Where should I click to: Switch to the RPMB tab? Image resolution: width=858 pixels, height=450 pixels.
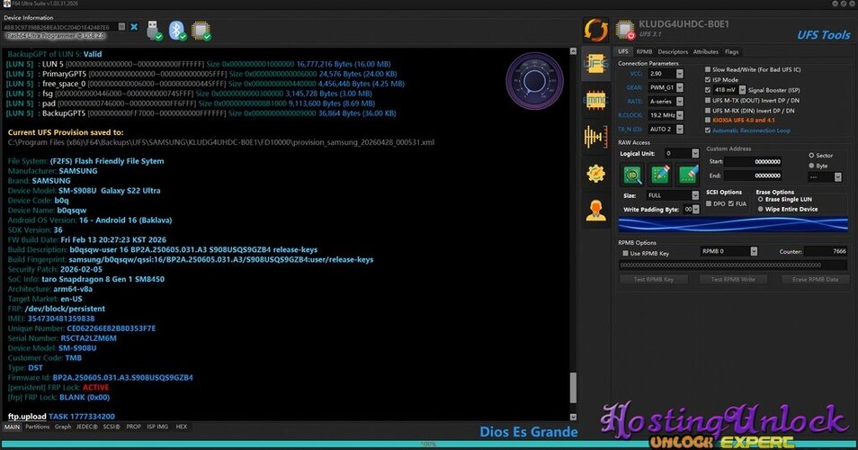click(x=644, y=52)
